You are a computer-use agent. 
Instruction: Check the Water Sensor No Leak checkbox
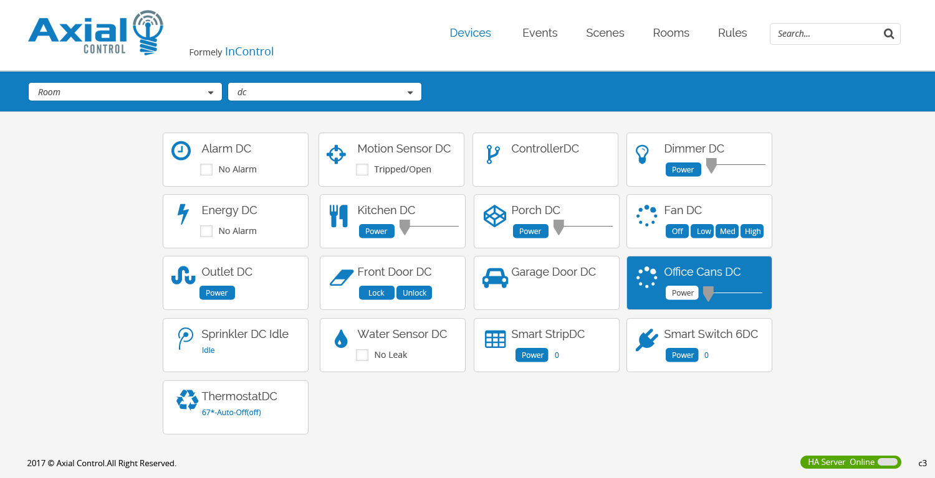click(x=362, y=355)
